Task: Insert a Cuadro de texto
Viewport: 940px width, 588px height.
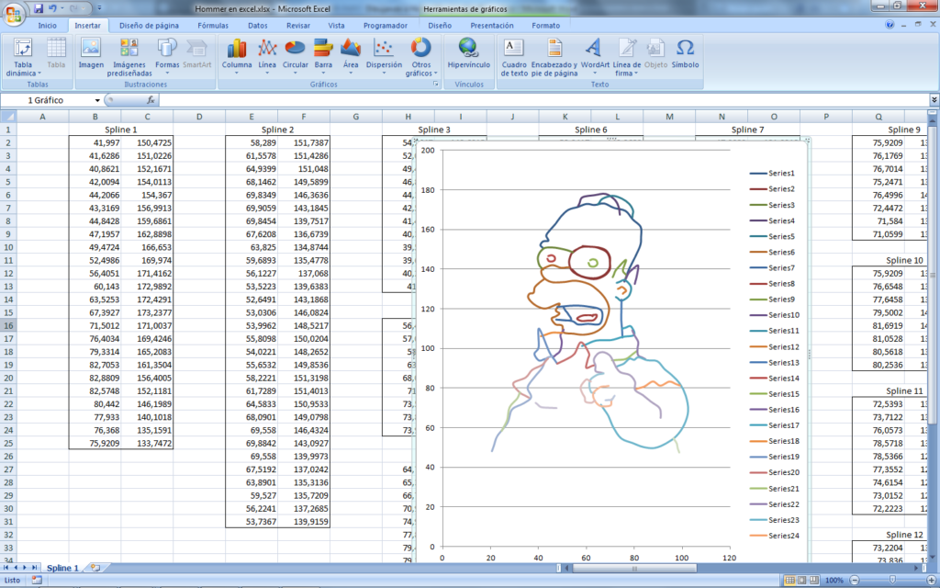Action: [x=514, y=58]
